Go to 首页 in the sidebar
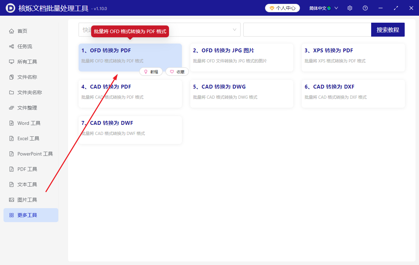This screenshot has height=265, width=419. click(31, 31)
